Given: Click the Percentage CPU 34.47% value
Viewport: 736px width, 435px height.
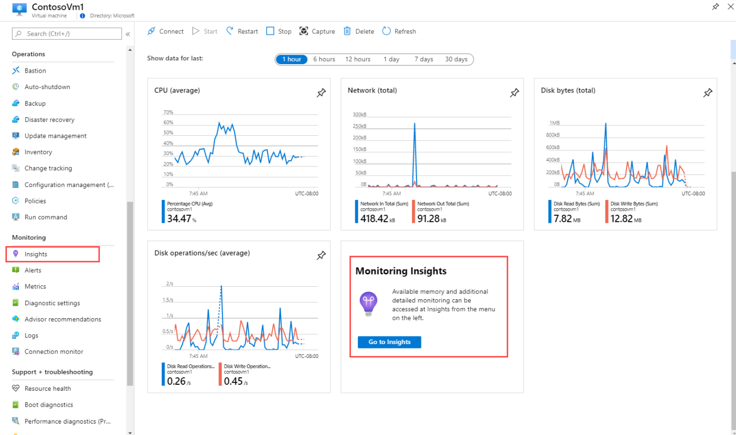Looking at the screenshot, I should click(x=182, y=218).
